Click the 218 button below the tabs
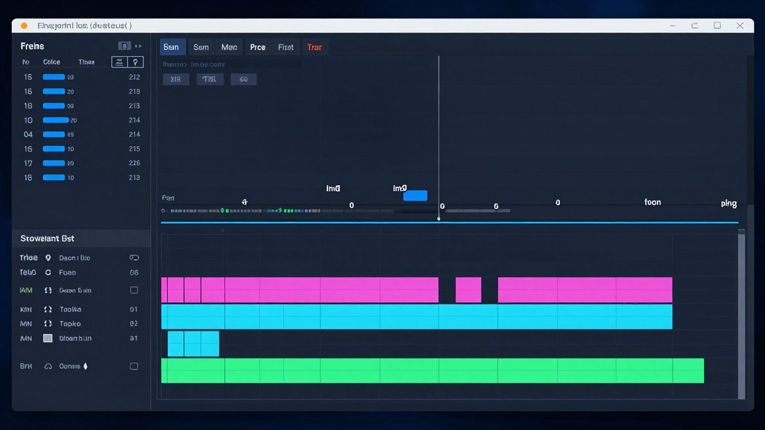 pyautogui.click(x=176, y=79)
